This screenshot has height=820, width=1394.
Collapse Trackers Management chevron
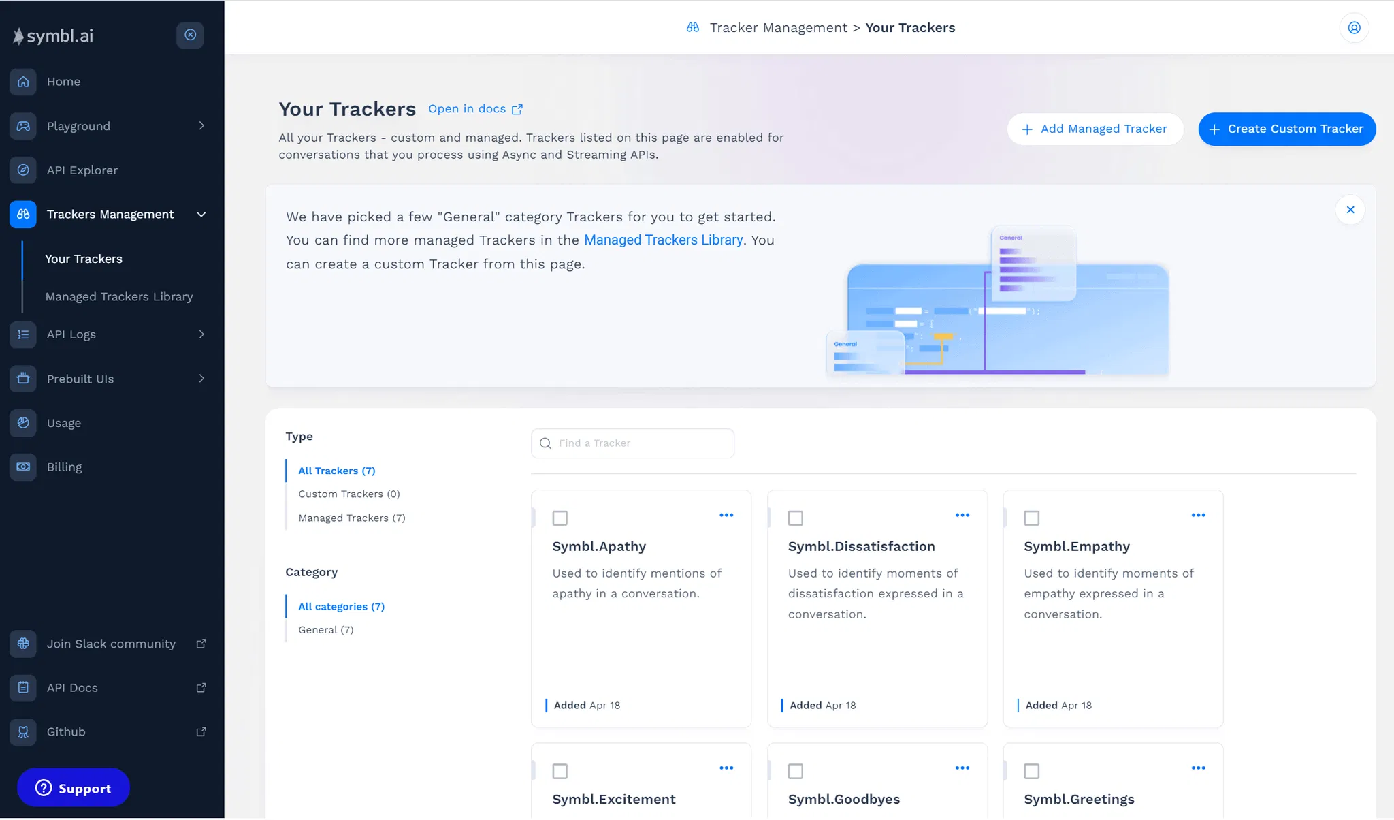coord(201,215)
